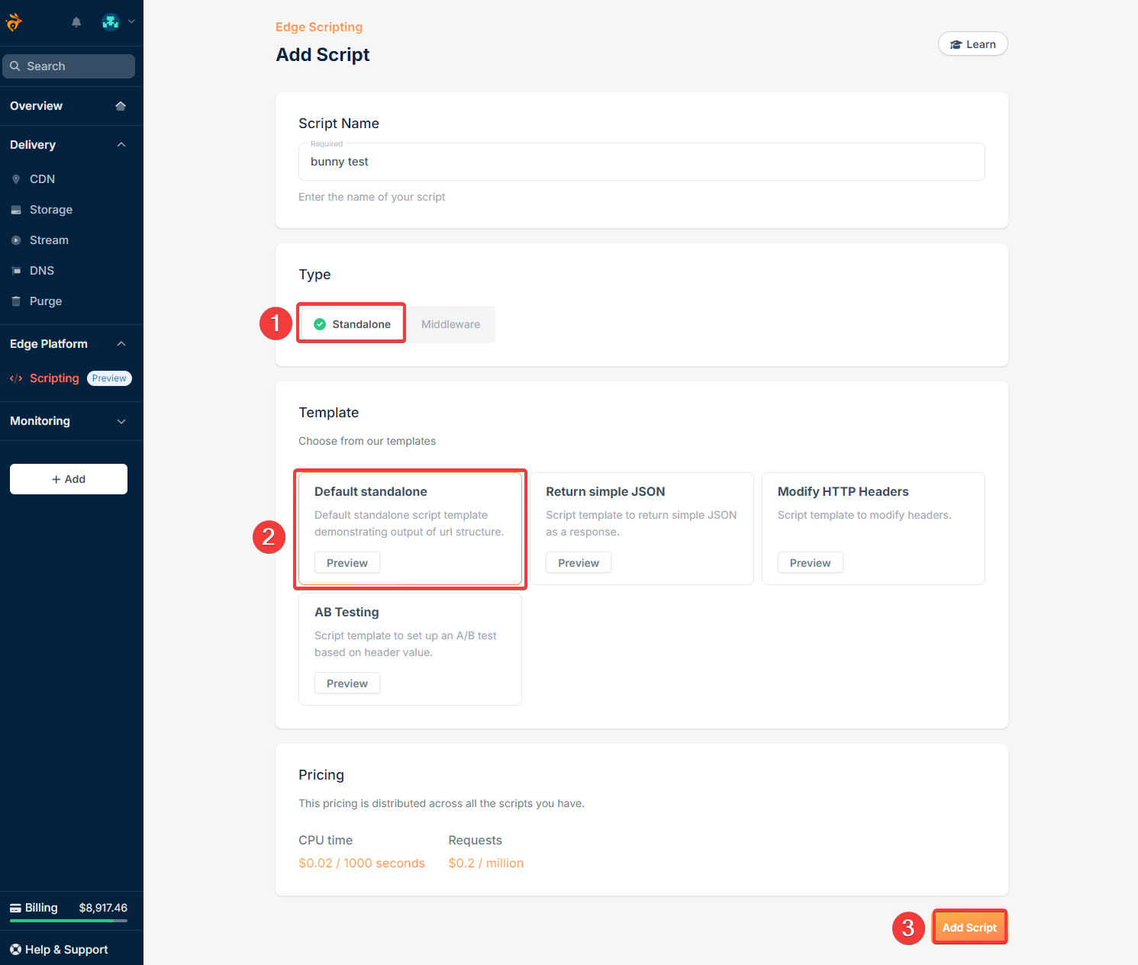Click the Delivery section heading
The image size is (1138, 965).
33,145
